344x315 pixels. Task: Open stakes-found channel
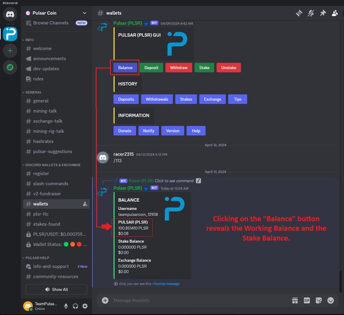56,224
